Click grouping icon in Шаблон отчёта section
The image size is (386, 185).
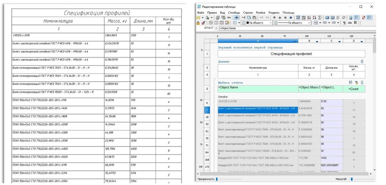(x=362, y=83)
